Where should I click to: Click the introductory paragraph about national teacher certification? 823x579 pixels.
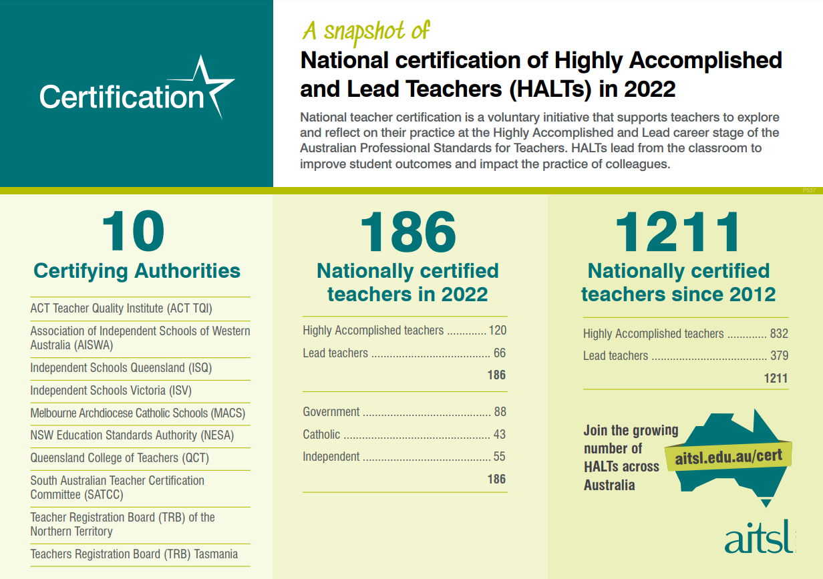[x=540, y=140]
